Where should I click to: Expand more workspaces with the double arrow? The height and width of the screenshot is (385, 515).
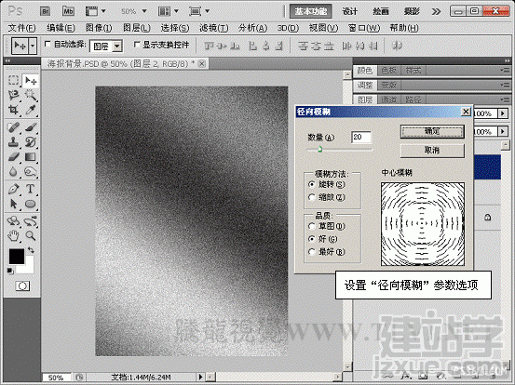click(x=436, y=12)
